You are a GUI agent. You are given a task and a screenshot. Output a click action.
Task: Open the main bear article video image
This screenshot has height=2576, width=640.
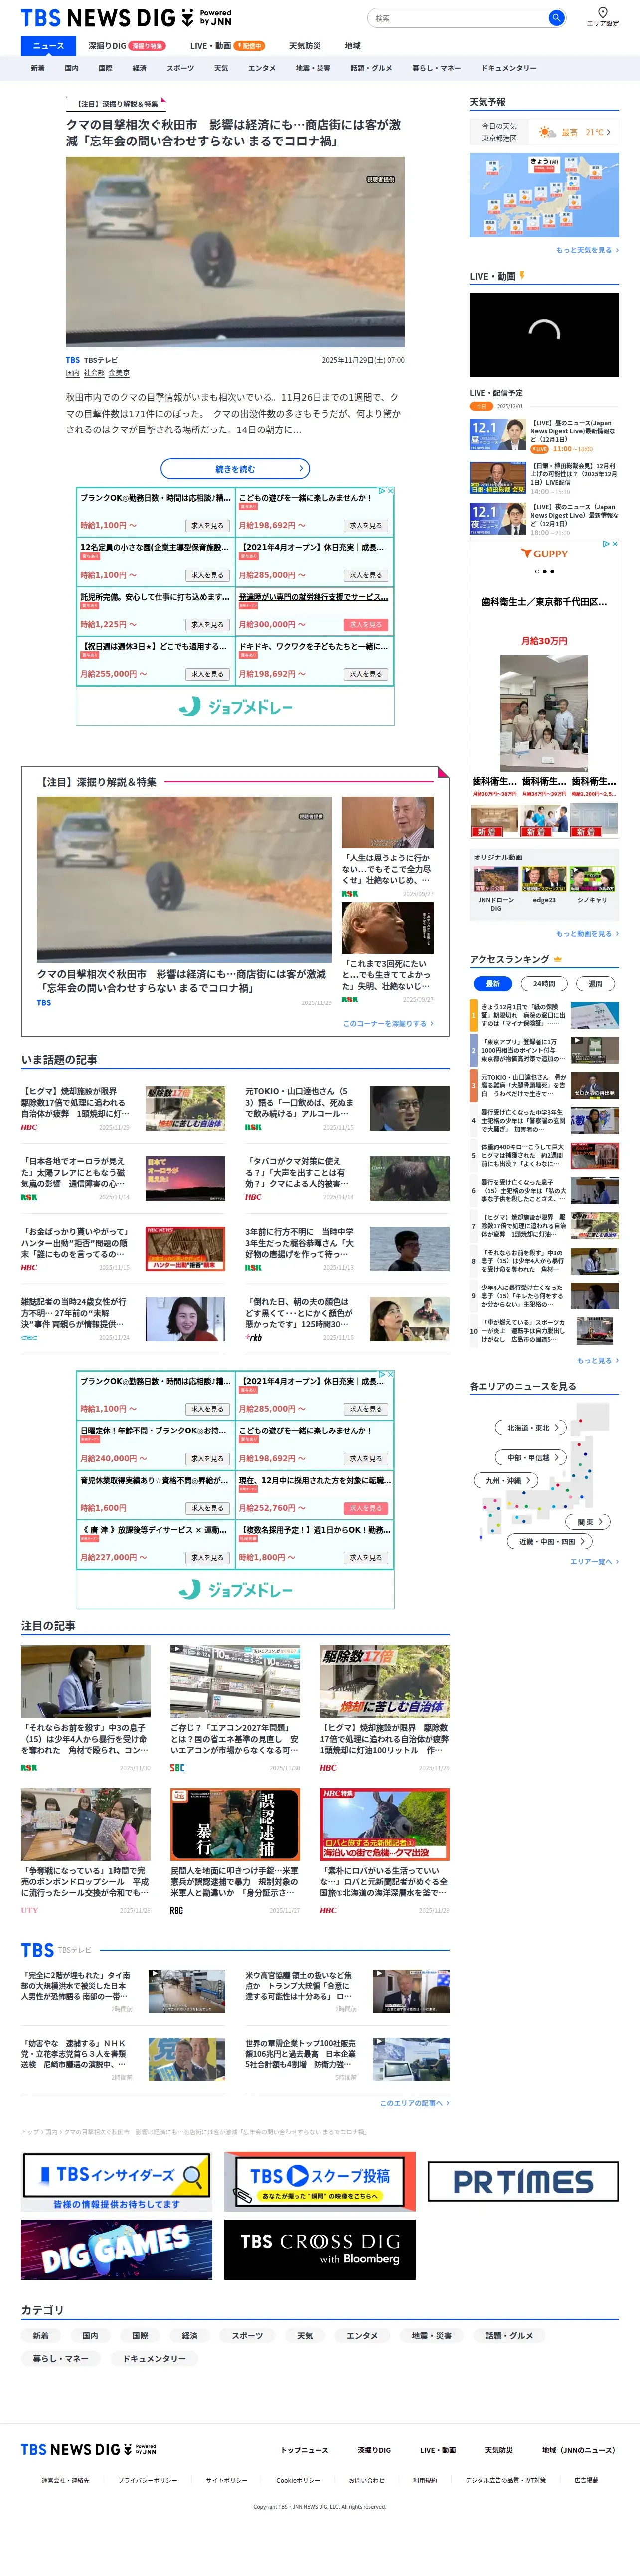click(x=235, y=252)
